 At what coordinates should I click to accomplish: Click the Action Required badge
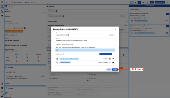[x=20, y=28]
